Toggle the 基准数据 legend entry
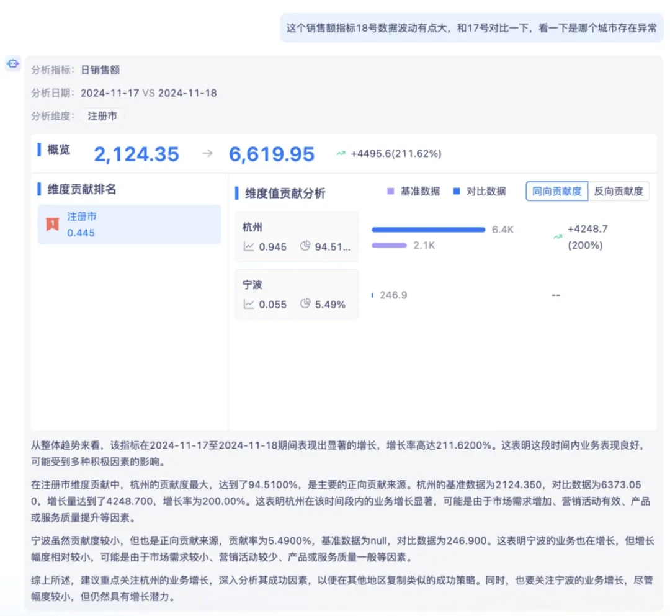 tap(413, 191)
